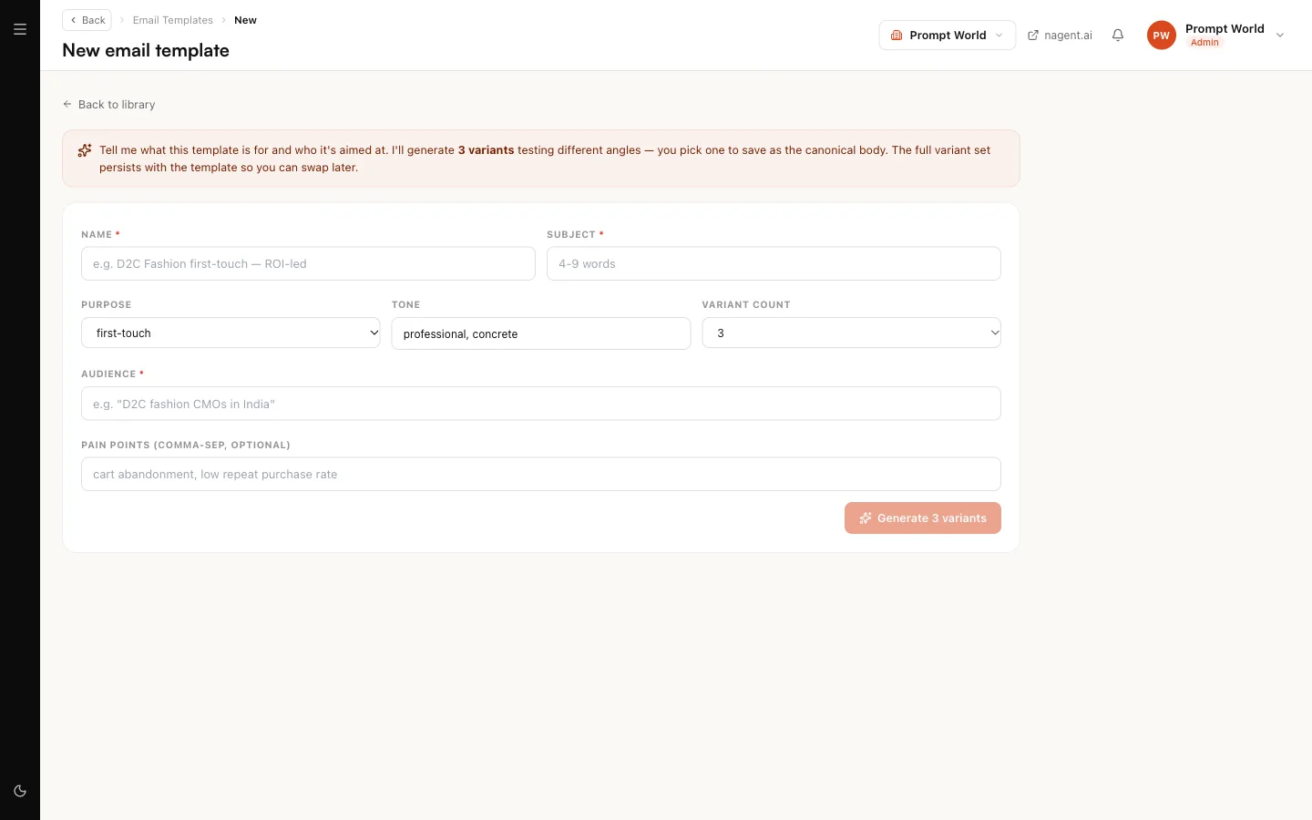Open nagent.ai external link
Image resolution: width=1312 pixels, height=820 pixels.
(1060, 36)
